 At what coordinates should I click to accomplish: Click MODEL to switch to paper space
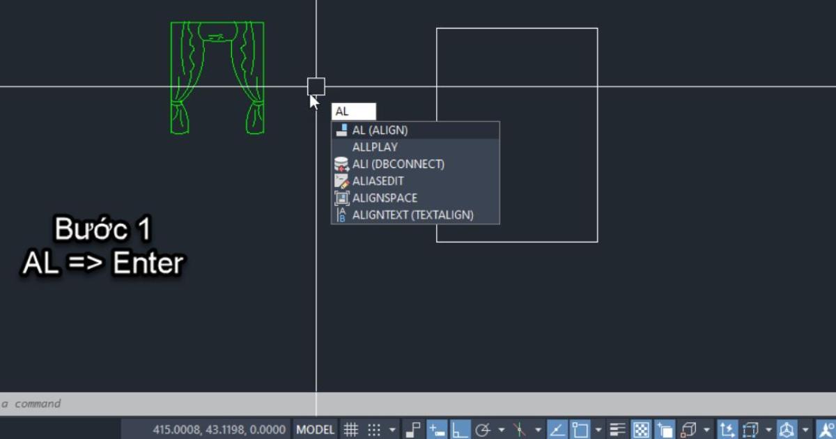315,429
